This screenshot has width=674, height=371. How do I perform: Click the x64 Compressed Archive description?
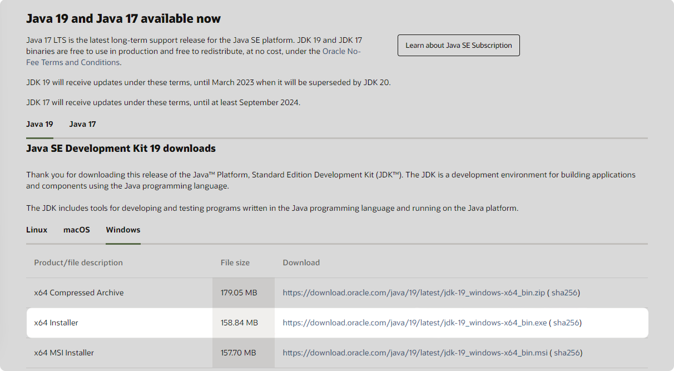point(79,293)
